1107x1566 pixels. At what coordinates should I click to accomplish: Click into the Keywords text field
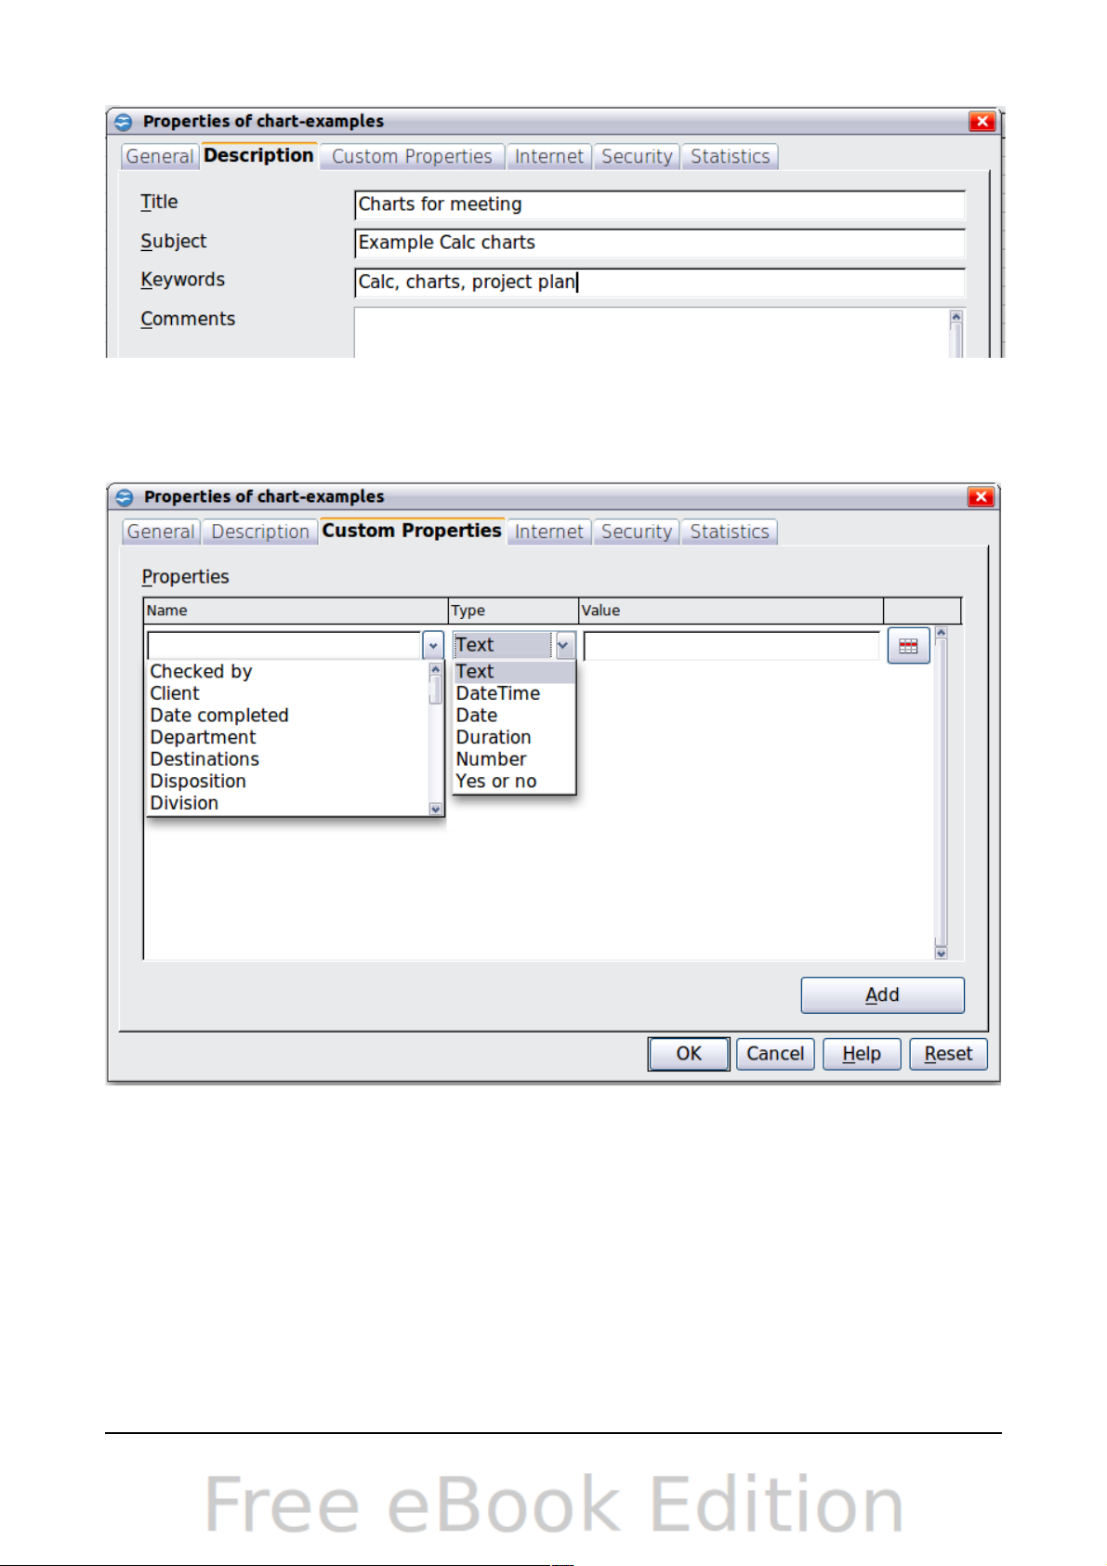[660, 282]
